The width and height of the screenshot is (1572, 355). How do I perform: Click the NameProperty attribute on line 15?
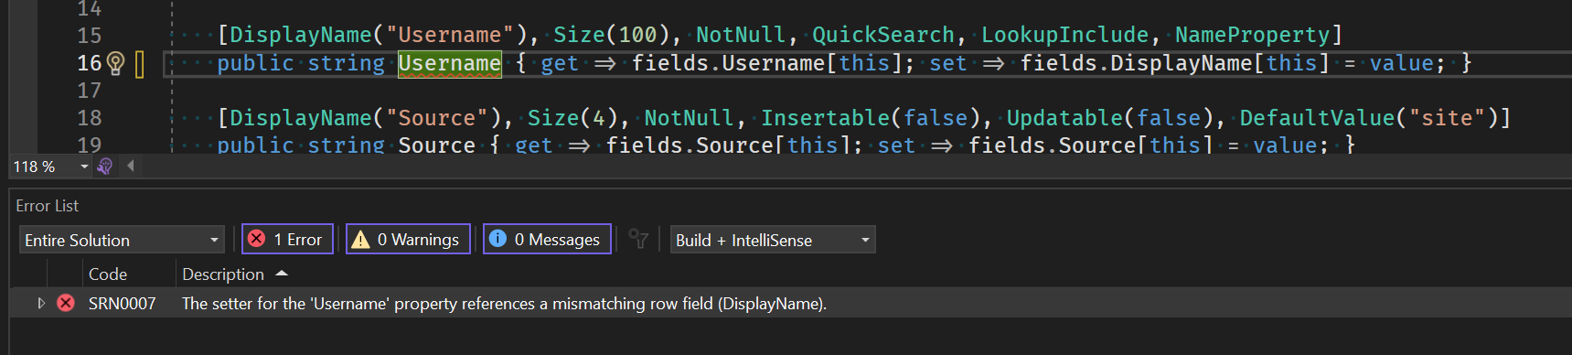[1252, 35]
